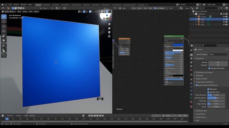The image size is (229, 128).
Task: Switch perspective/orthographic grid icon
Action: point(109,36)
